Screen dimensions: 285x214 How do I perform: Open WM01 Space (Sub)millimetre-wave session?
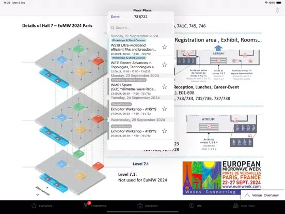[140, 87]
